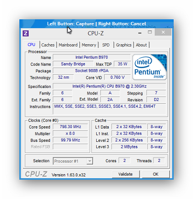Click the specification text with 2.30GHz

(110, 86)
